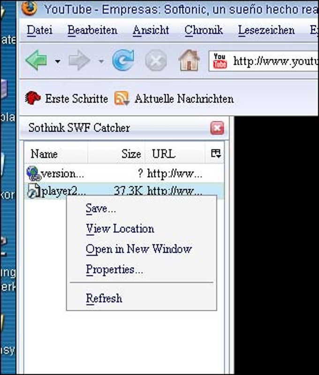The width and height of the screenshot is (319, 375).
Task: Open the Erste Schritte bookmark
Action: coord(66,98)
